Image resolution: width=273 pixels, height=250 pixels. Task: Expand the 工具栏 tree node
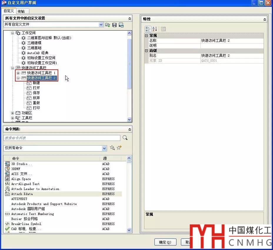[13, 118]
